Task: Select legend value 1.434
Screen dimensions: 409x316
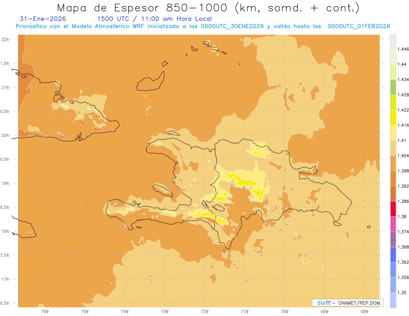Action: pyautogui.click(x=403, y=79)
